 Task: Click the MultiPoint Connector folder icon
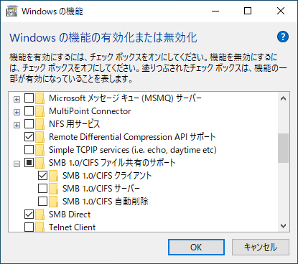click(x=39, y=111)
